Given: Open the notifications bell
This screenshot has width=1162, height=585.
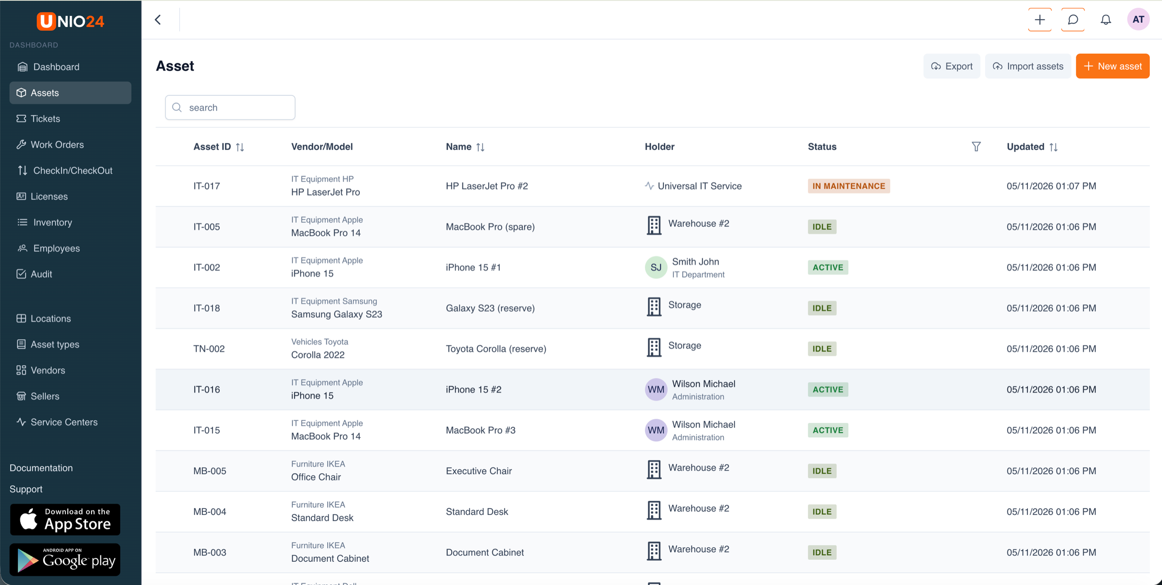Looking at the screenshot, I should click(x=1105, y=20).
